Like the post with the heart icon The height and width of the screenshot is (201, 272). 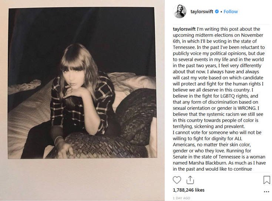click(x=177, y=180)
